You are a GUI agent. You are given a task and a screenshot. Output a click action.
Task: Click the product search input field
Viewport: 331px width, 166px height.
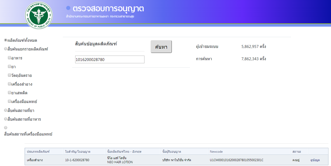tap(110, 60)
